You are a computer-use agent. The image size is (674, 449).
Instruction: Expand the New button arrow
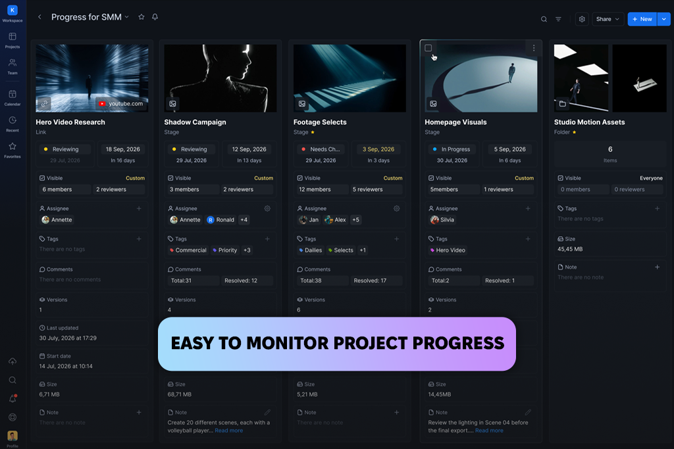click(663, 19)
